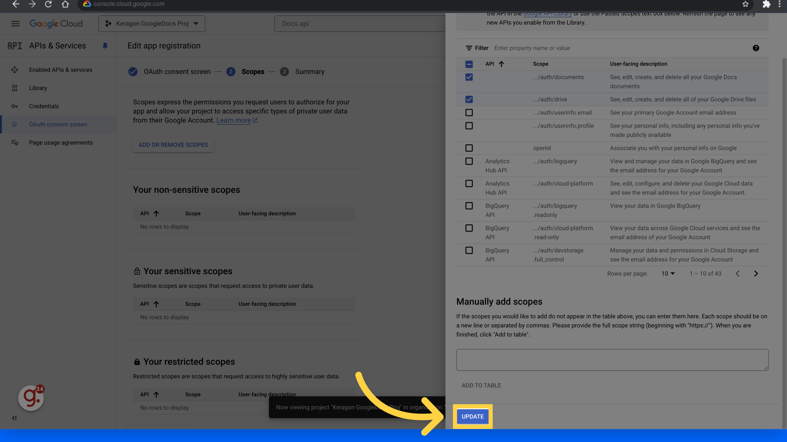Sort restricted scopes table by API arrow
The width and height of the screenshot is (787, 442).
(x=156, y=395)
